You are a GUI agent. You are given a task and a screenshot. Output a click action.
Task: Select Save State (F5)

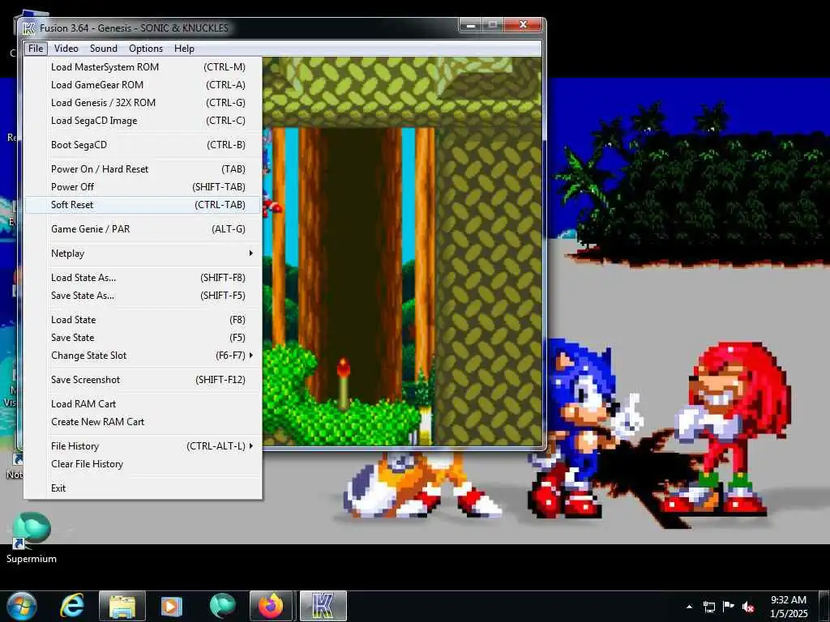[x=143, y=338]
